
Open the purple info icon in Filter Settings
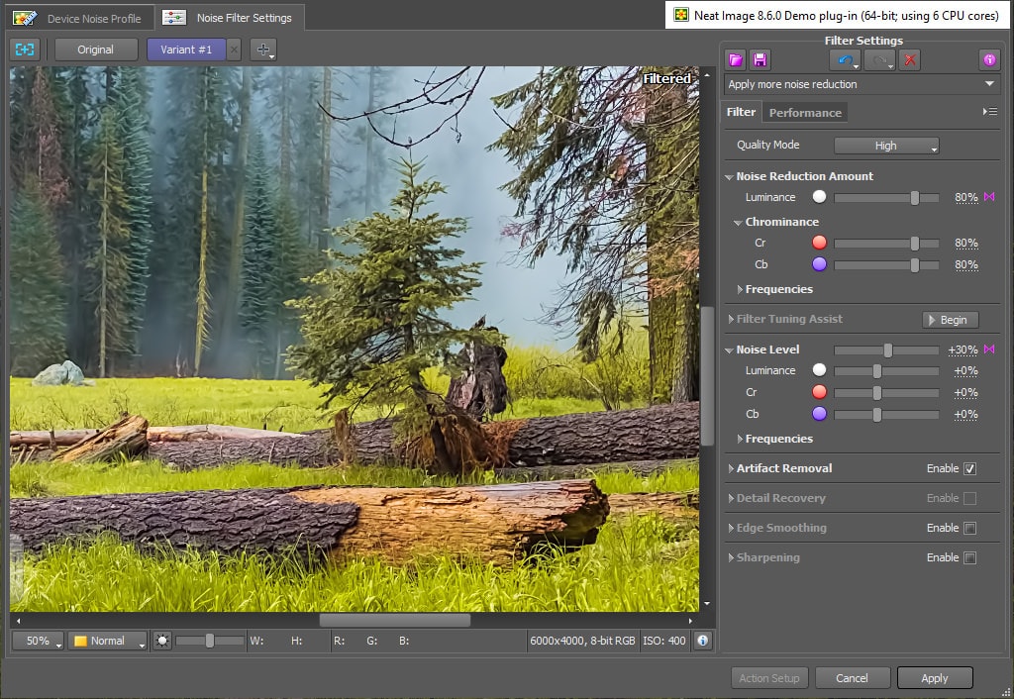pyautogui.click(x=989, y=60)
